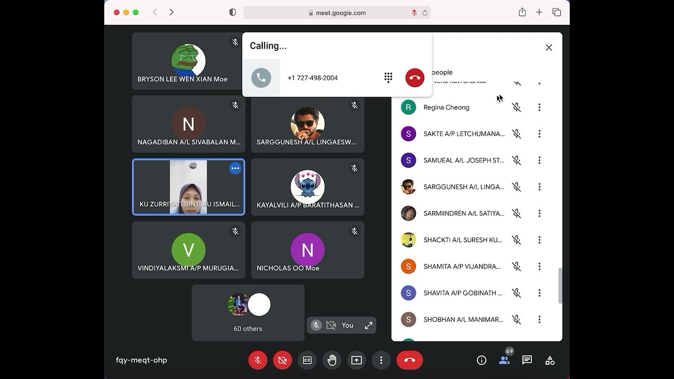674x379 pixels.
Task: Turn on your camera in bottom bar
Action: [282, 360]
